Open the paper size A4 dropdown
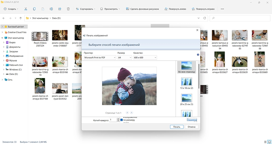272x144 pixels. point(124,57)
